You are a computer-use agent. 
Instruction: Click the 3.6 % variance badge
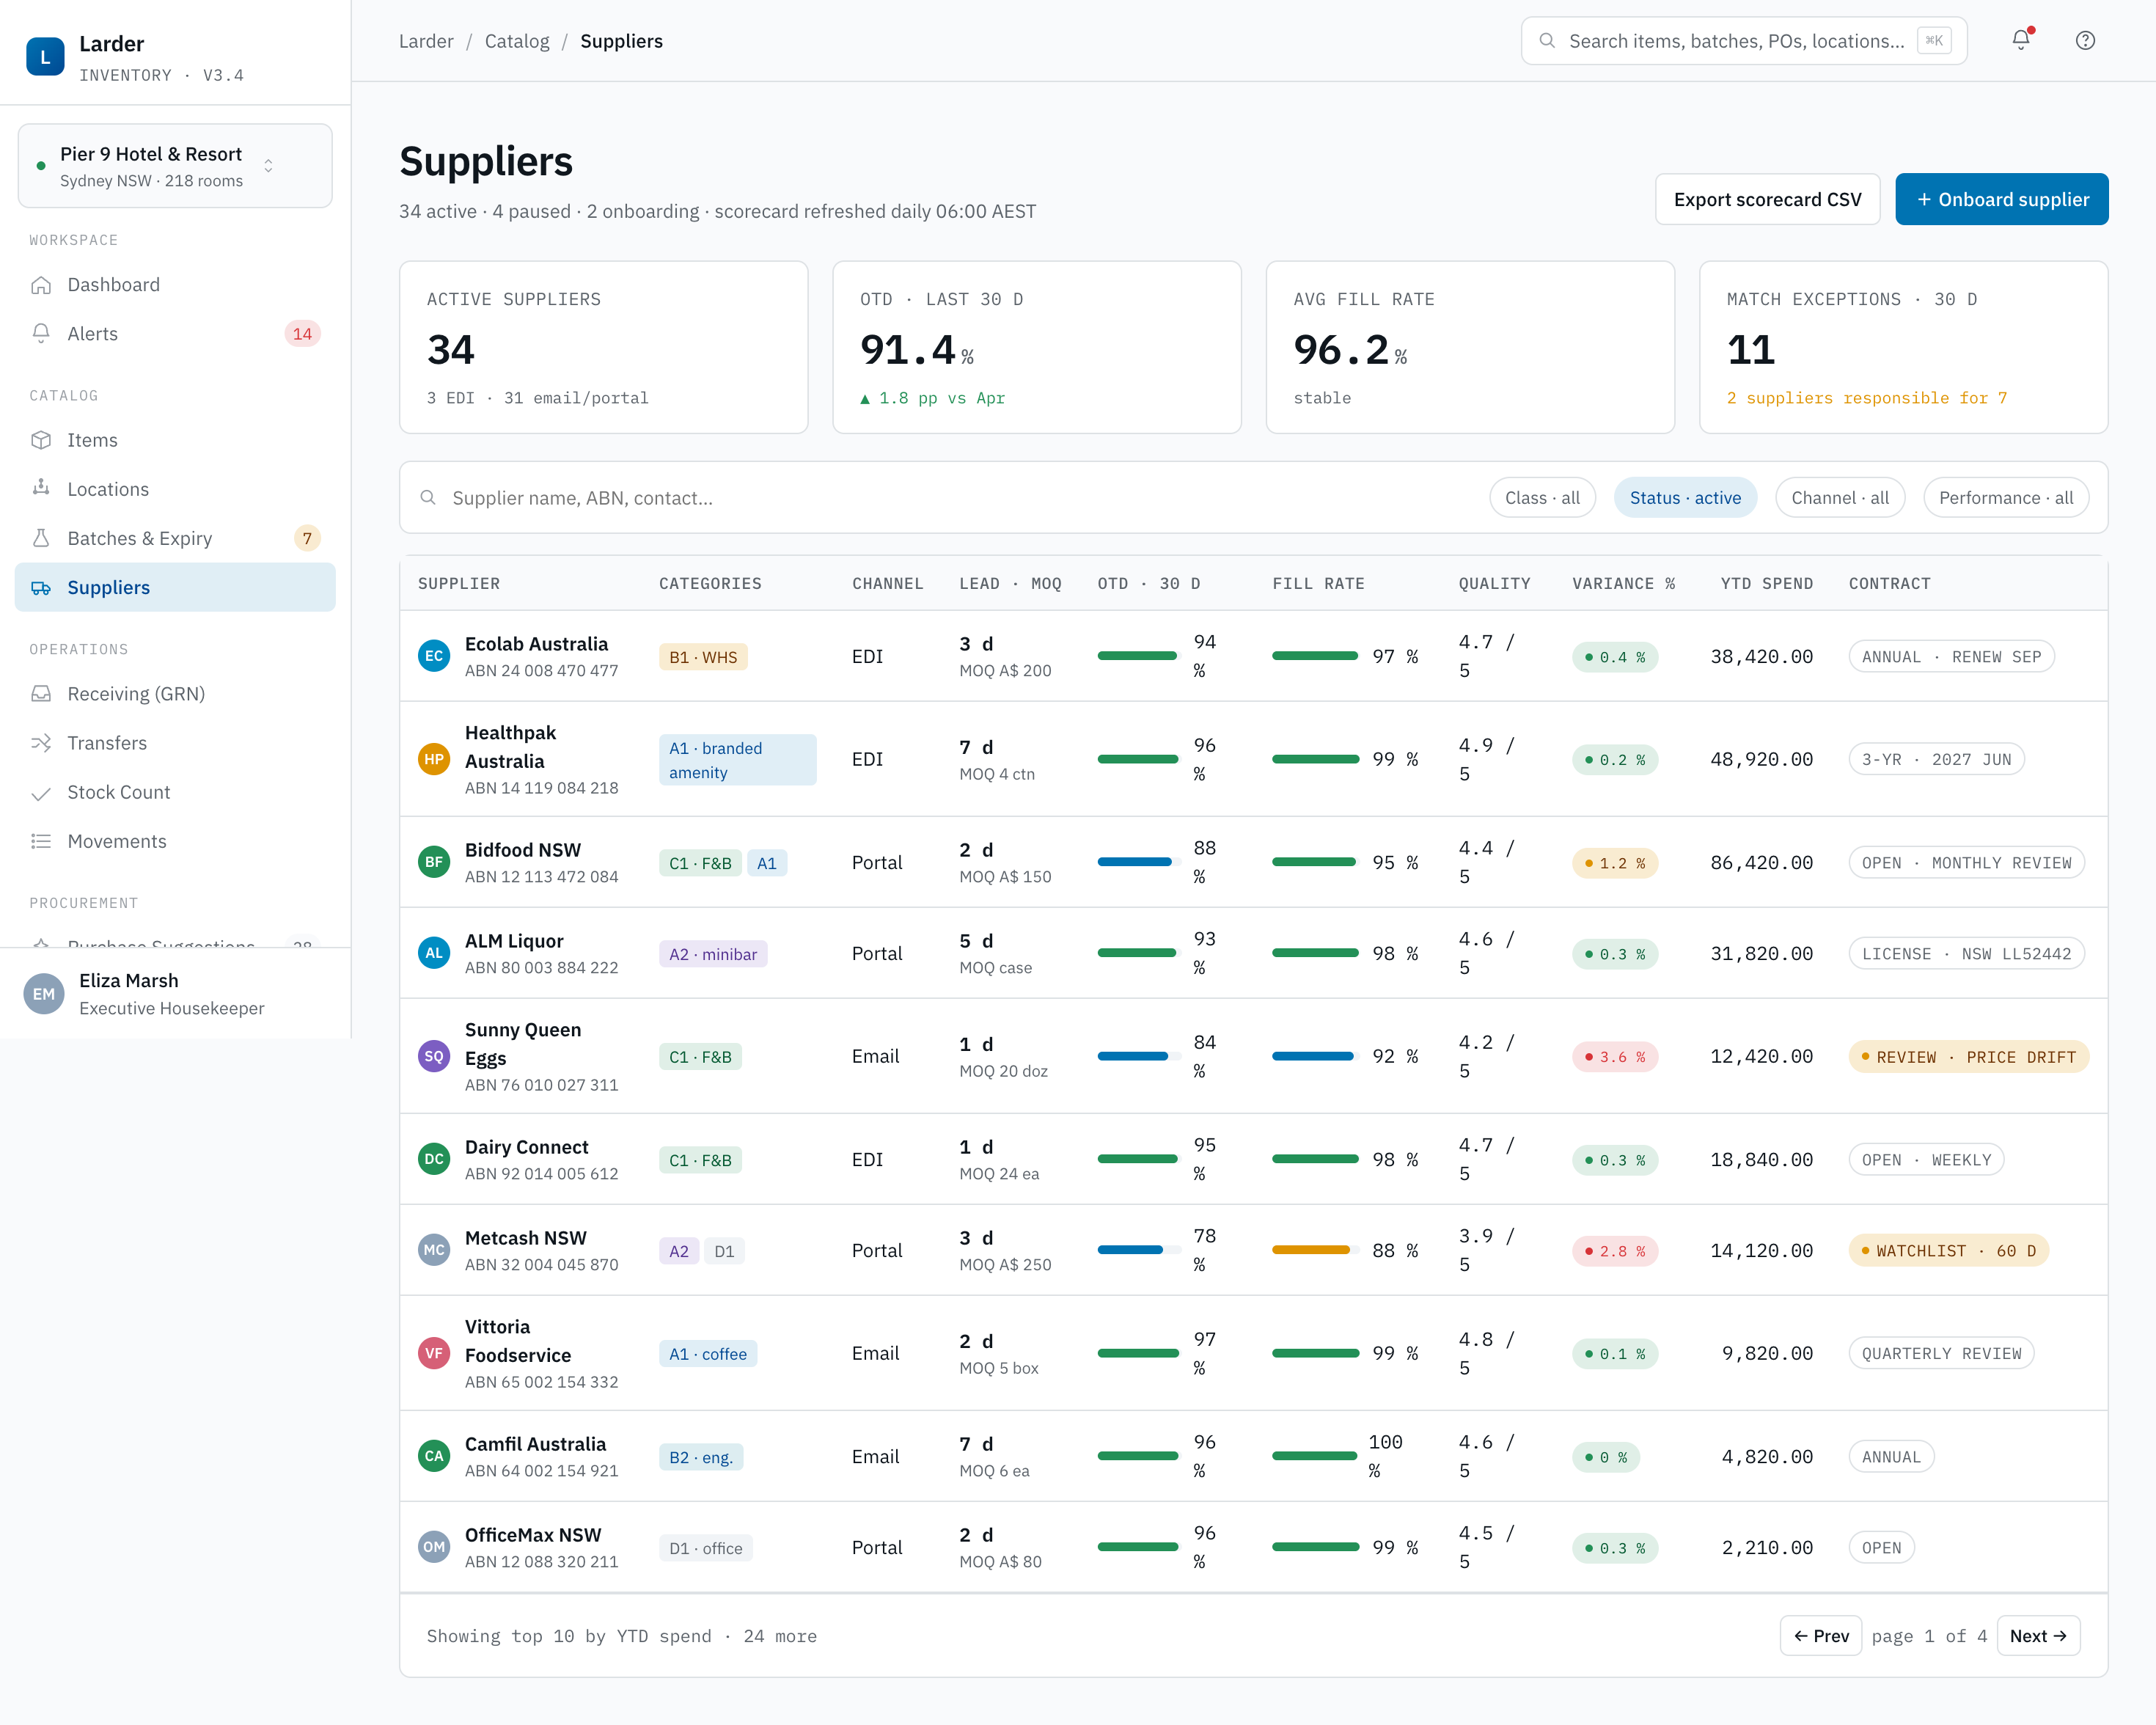point(1615,1057)
